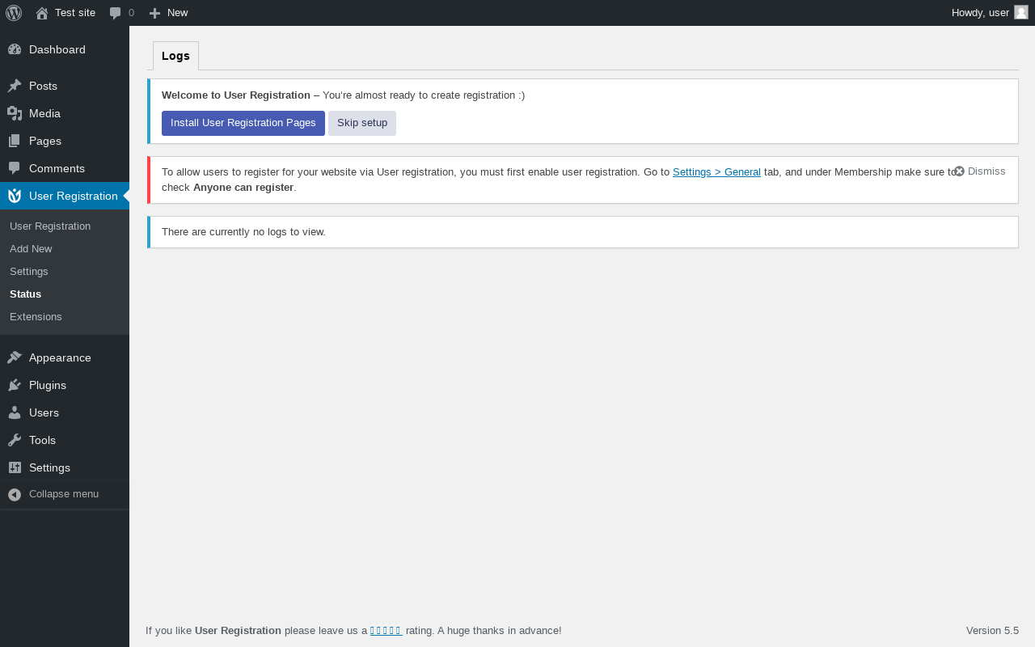
Task: Dismiss the registration notice
Action: 980,171
